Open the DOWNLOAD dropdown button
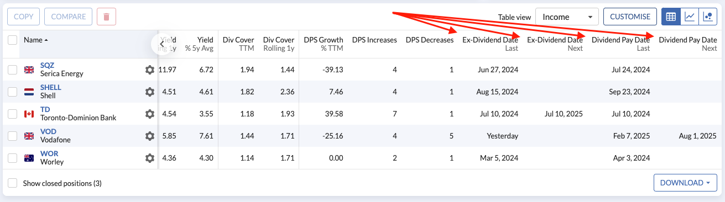725x202 pixels. coord(685,183)
